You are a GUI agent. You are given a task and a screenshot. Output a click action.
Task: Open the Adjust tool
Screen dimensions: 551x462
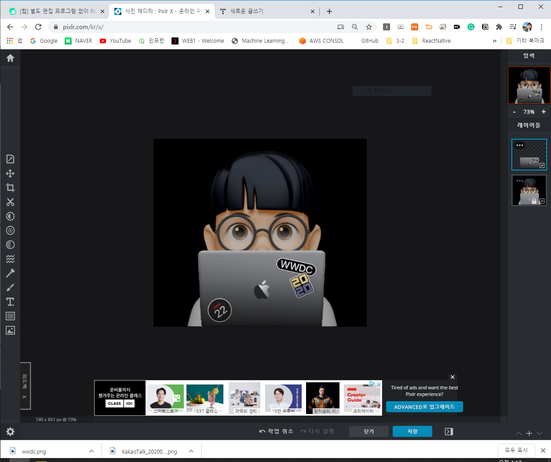click(10, 216)
